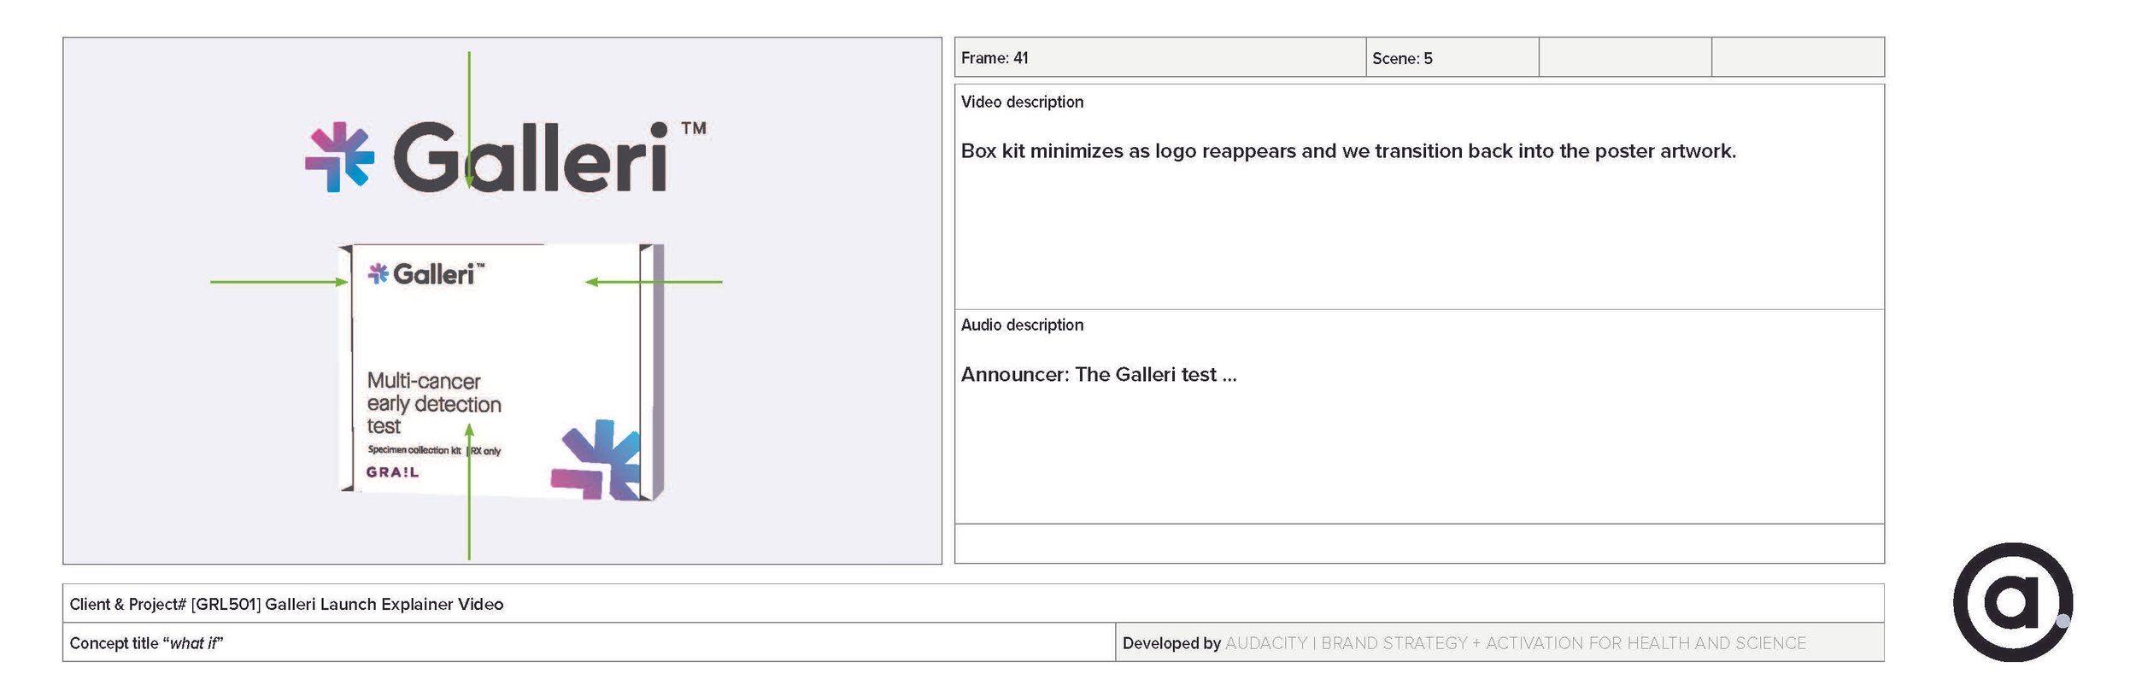The width and height of the screenshot is (2136, 691).
Task: Click the TM trademark symbol by the logo
Action: [x=694, y=128]
